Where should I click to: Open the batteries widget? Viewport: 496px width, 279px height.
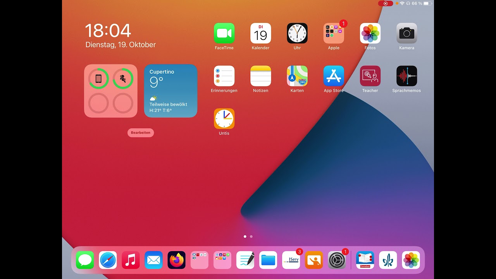(110, 91)
